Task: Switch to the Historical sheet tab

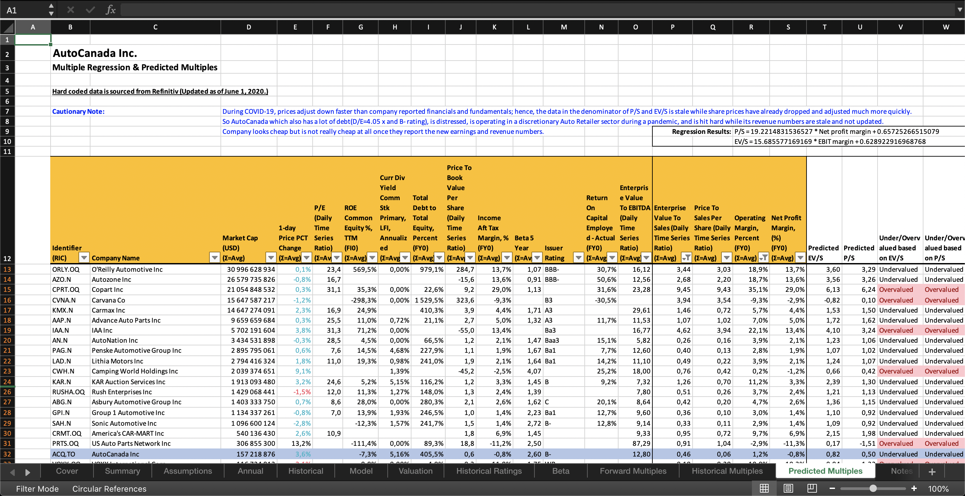Action: coord(305,471)
